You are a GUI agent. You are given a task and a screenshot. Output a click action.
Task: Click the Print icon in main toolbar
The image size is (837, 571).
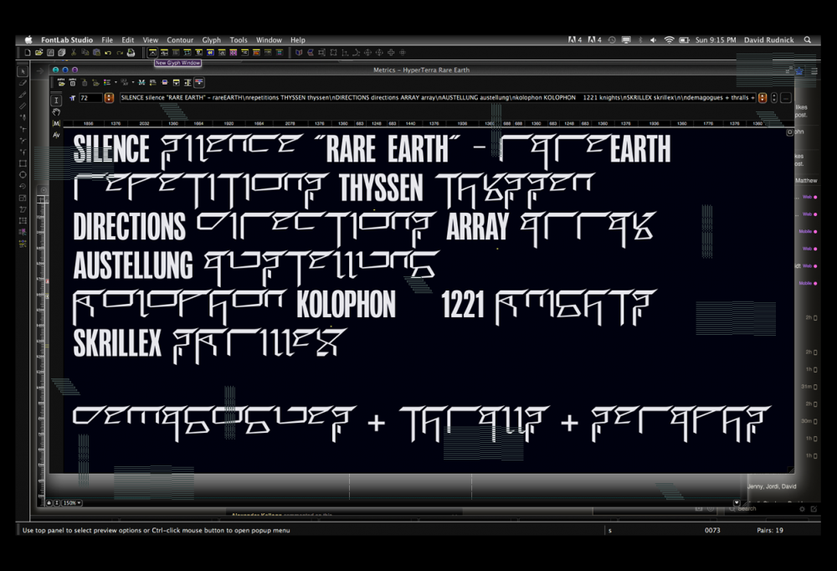click(131, 53)
